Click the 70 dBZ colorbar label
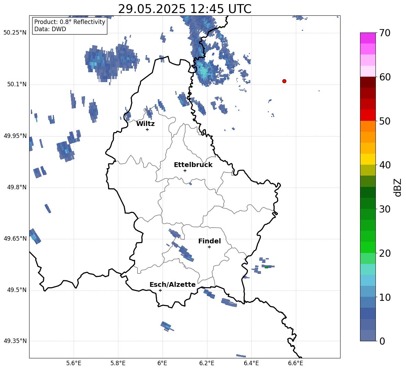This screenshot has height=370, width=406. pos(384,33)
